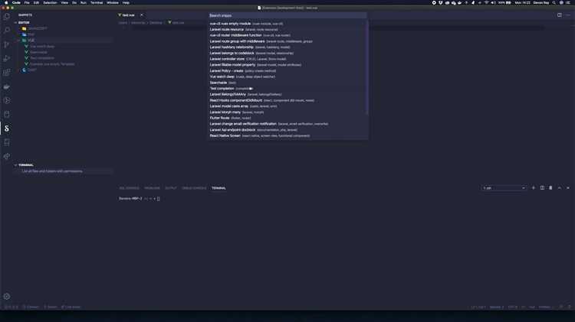Image resolution: width=575 pixels, height=322 pixels.
Task: Click the split editor icon
Action: coord(559,15)
